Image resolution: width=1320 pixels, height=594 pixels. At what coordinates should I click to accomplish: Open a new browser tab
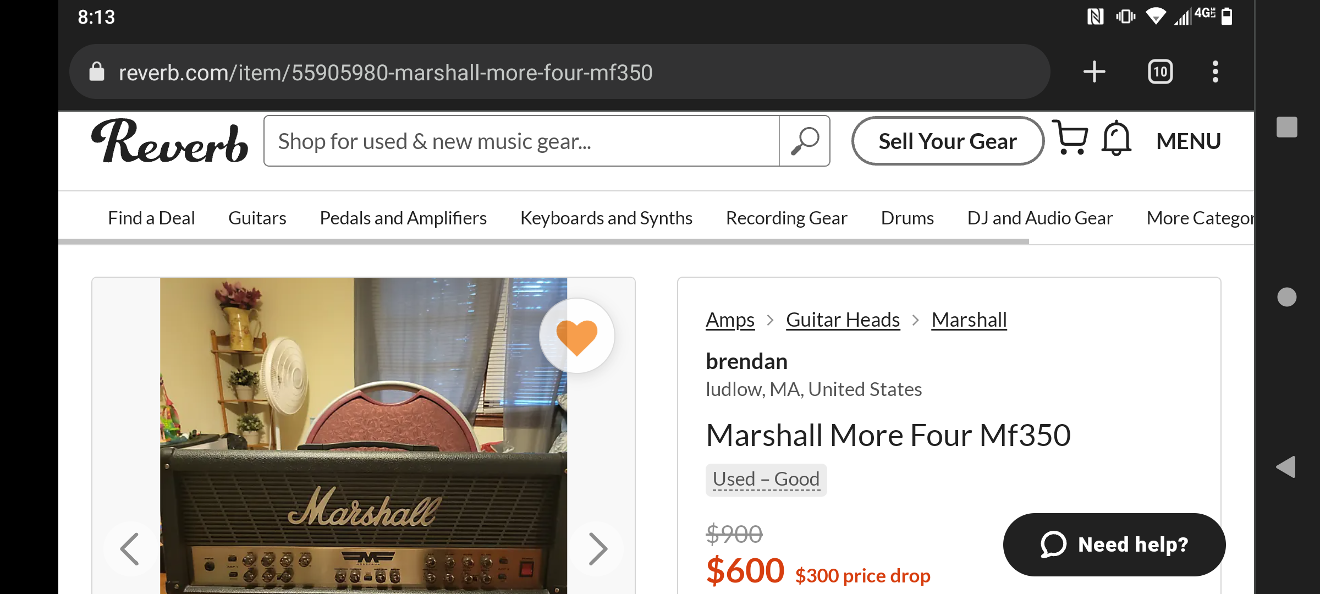pos(1094,72)
